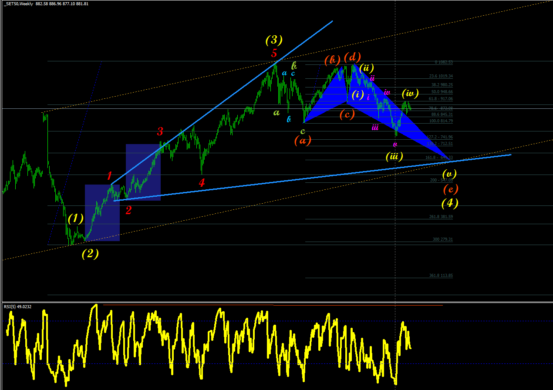Select the magenta v sub-wave label
The width and height of the screenshot is (553, 390).
click(x=395, y=144)
